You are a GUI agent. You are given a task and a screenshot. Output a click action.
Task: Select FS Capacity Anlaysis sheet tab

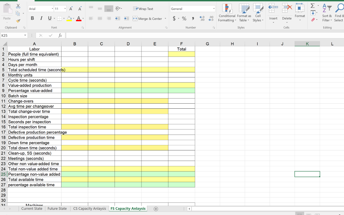click(x=128, y=209)
